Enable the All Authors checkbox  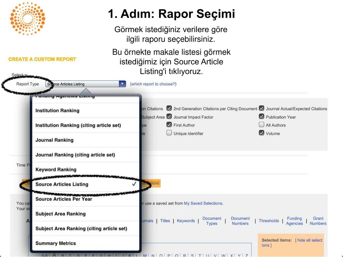pos(261,124)
